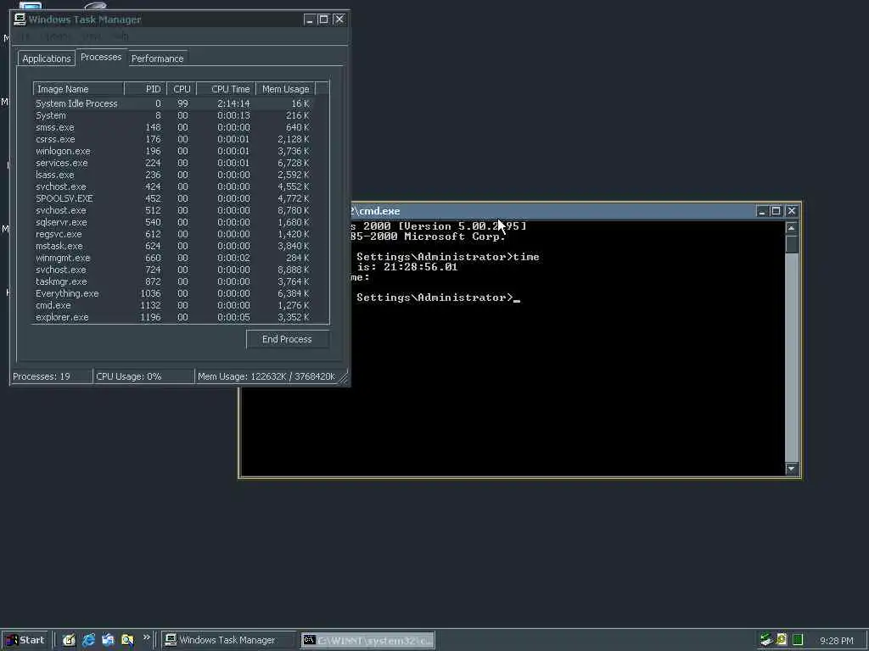Activate Windows Task Manager taskbar button
The height and width of the screenshot is (651, 869).
tap(229, 640)
